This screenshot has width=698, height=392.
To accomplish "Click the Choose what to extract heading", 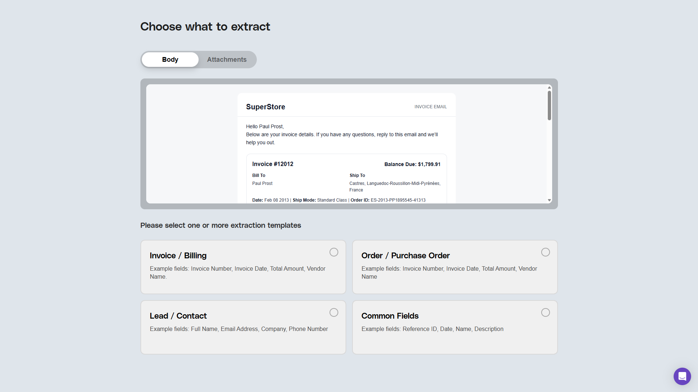I will (205, 27).
